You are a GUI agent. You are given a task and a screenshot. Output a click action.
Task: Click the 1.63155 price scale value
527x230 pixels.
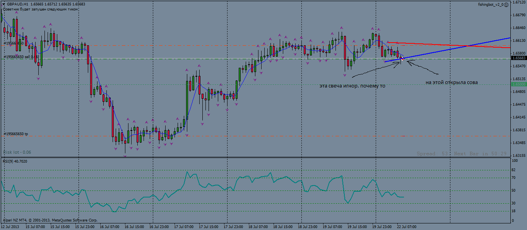pyautogui.click(x=518, y=155)
